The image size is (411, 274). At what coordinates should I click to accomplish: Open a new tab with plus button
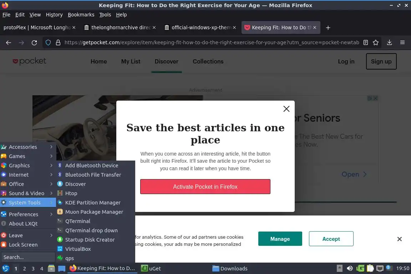328,27
